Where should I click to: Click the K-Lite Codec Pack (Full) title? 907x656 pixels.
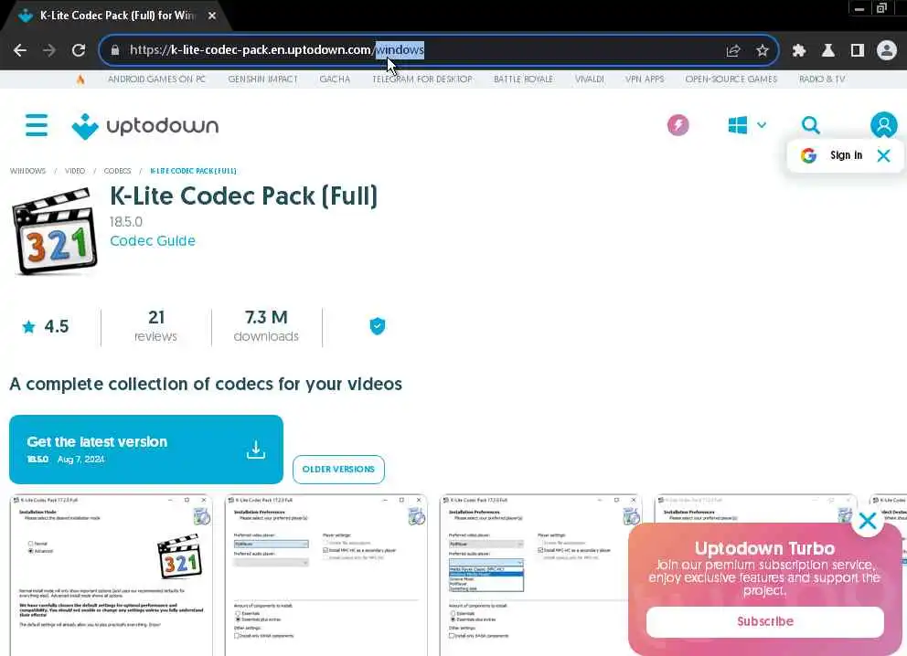coord(243,196)
